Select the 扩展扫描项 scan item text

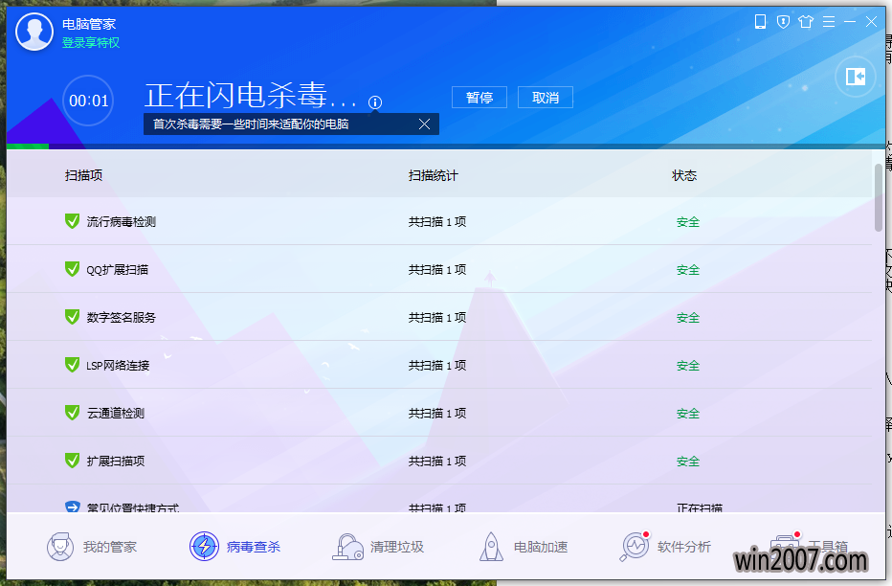point(116,461)
